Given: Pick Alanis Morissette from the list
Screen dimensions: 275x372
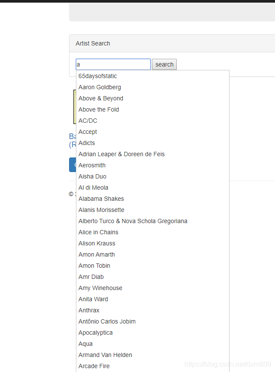Looking at the screenshot, I should (x=153, y=210).
